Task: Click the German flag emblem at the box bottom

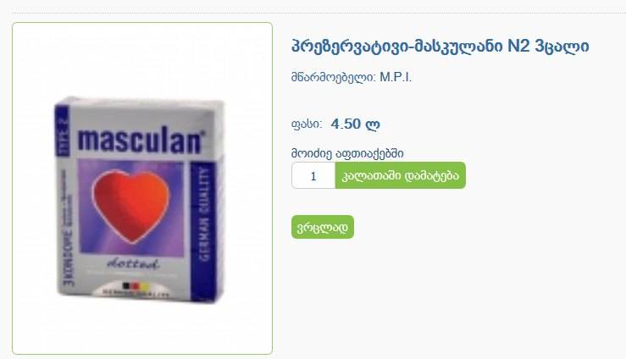Action: [x=136, y=286]
